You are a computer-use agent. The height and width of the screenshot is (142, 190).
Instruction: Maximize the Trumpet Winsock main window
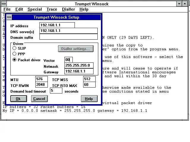click(x=185, y=4)
